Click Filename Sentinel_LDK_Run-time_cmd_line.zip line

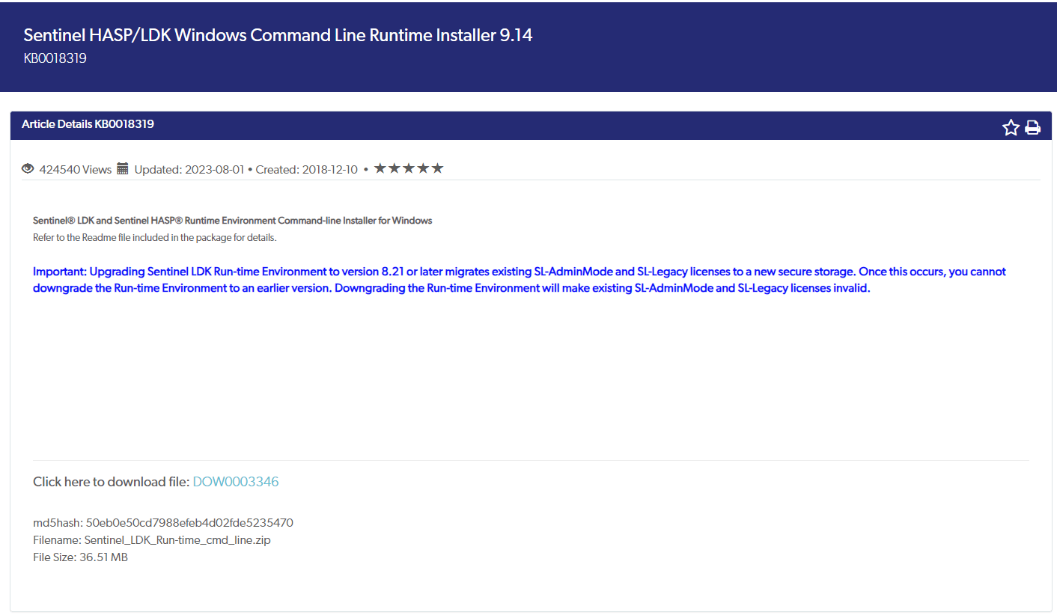[x=152, y=540]
